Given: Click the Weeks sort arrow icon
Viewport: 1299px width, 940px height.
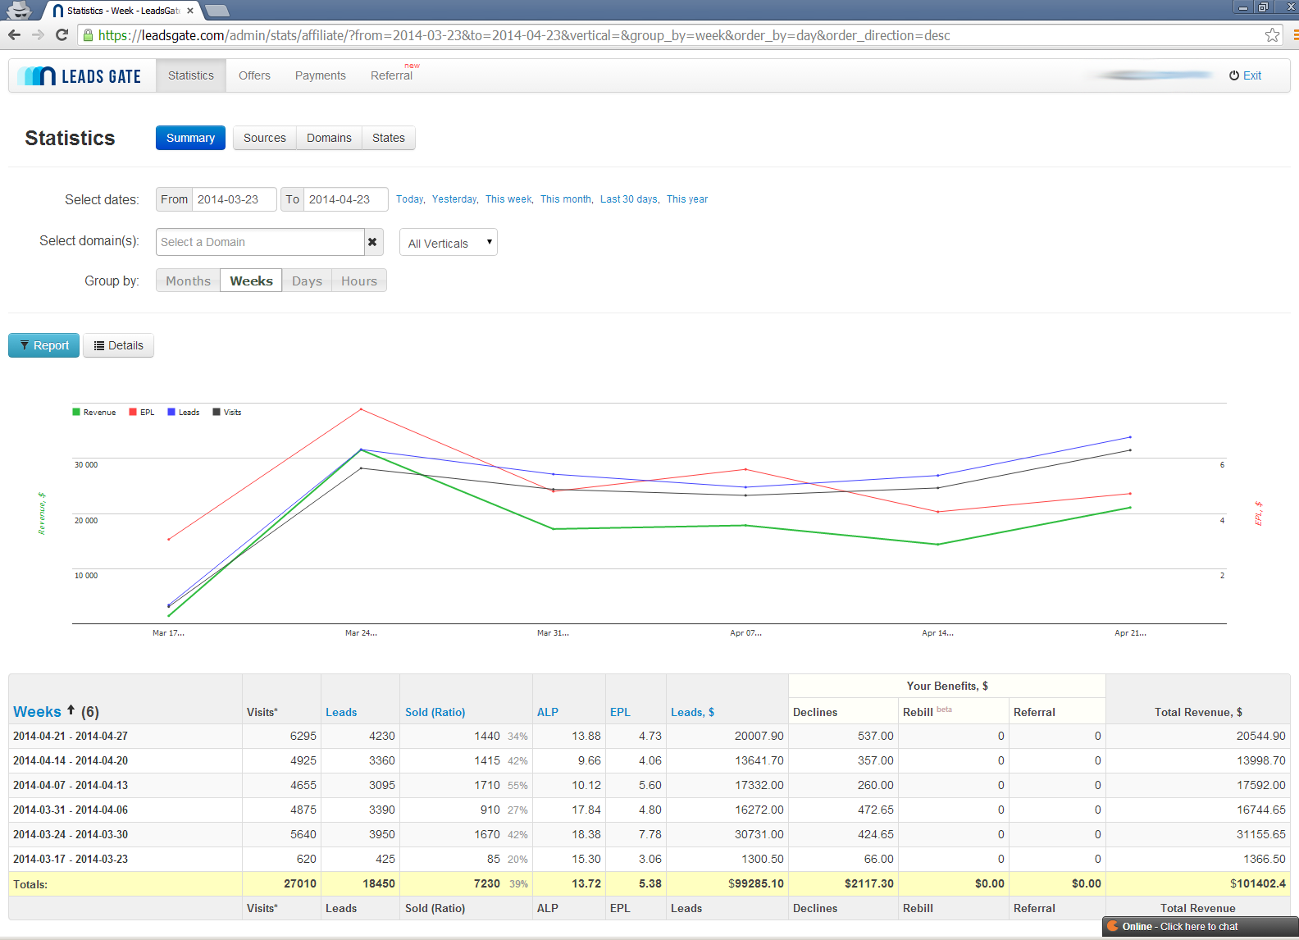Looking at the screenshot, I should click(71, 710).
